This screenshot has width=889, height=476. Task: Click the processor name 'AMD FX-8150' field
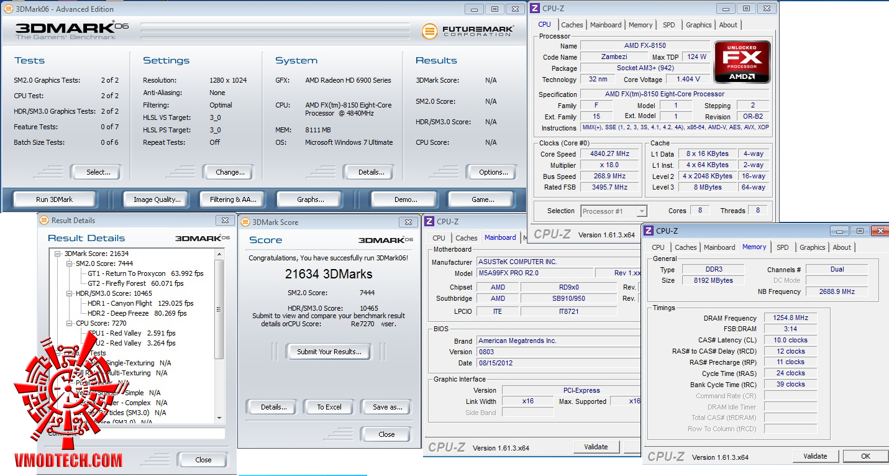(645, 46)
